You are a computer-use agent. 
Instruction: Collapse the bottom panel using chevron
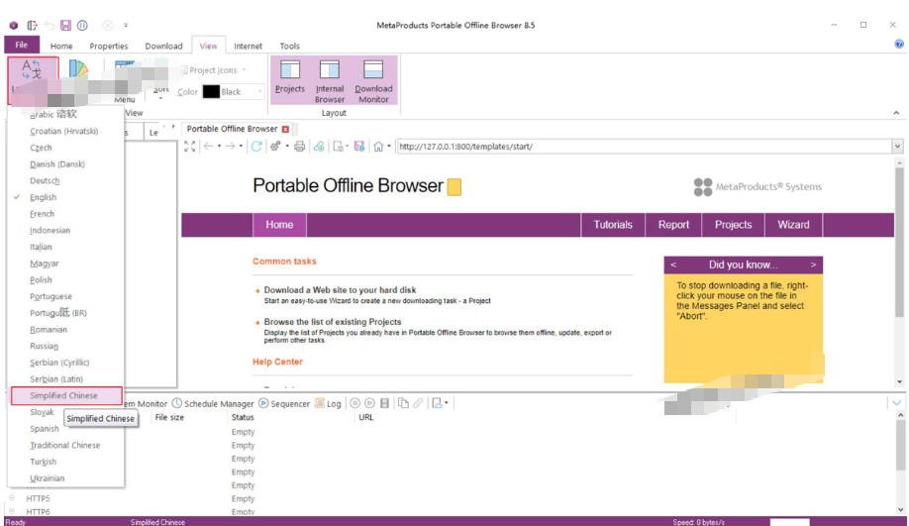[897, 403]
